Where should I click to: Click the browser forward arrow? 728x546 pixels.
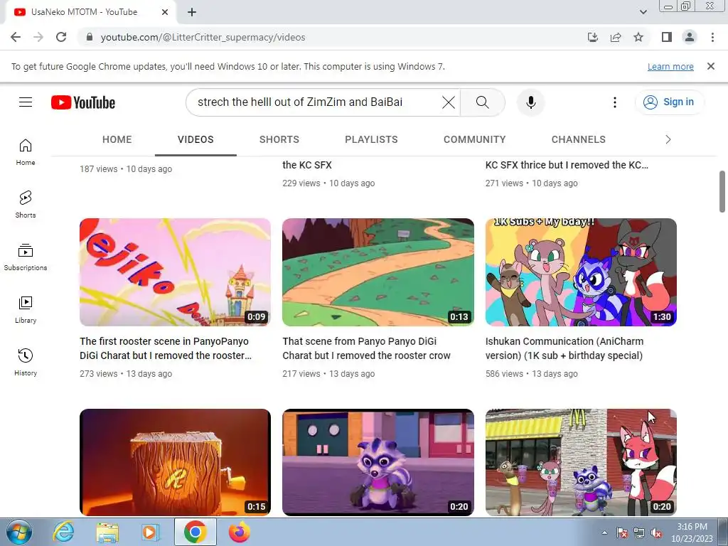pyautogui.click(x=38, y=37)
